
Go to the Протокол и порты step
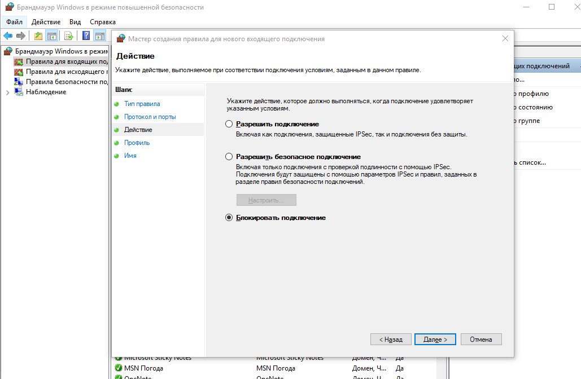(x=150, y=117)
